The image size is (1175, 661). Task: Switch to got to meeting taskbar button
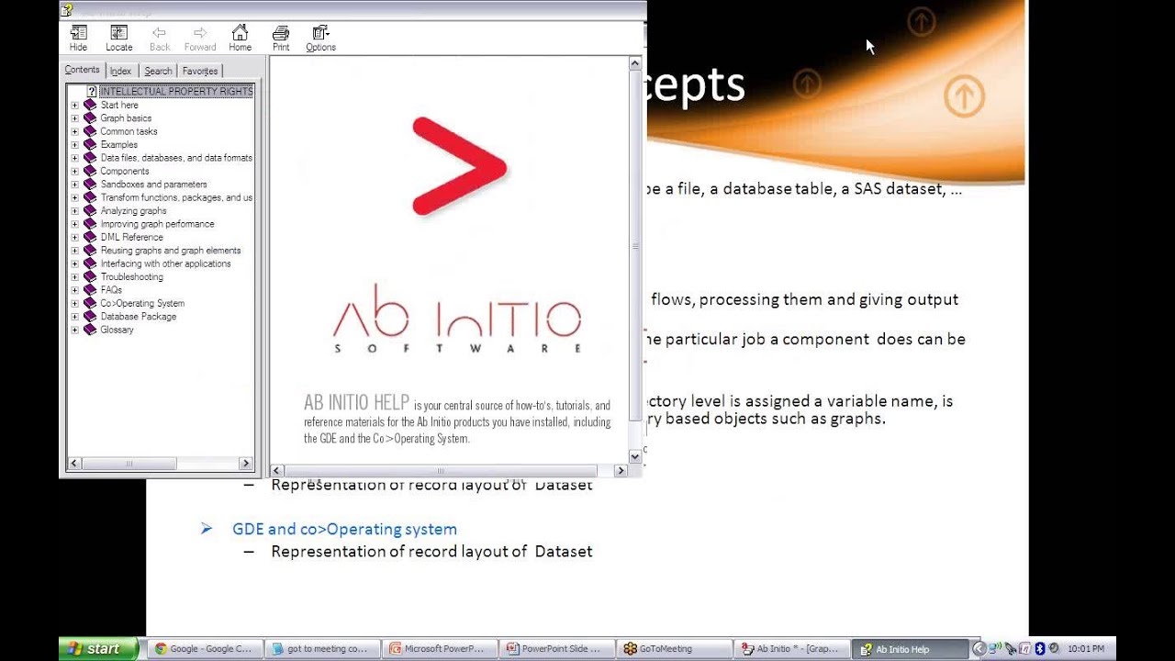pyautogui.click(x=322, y=649)
